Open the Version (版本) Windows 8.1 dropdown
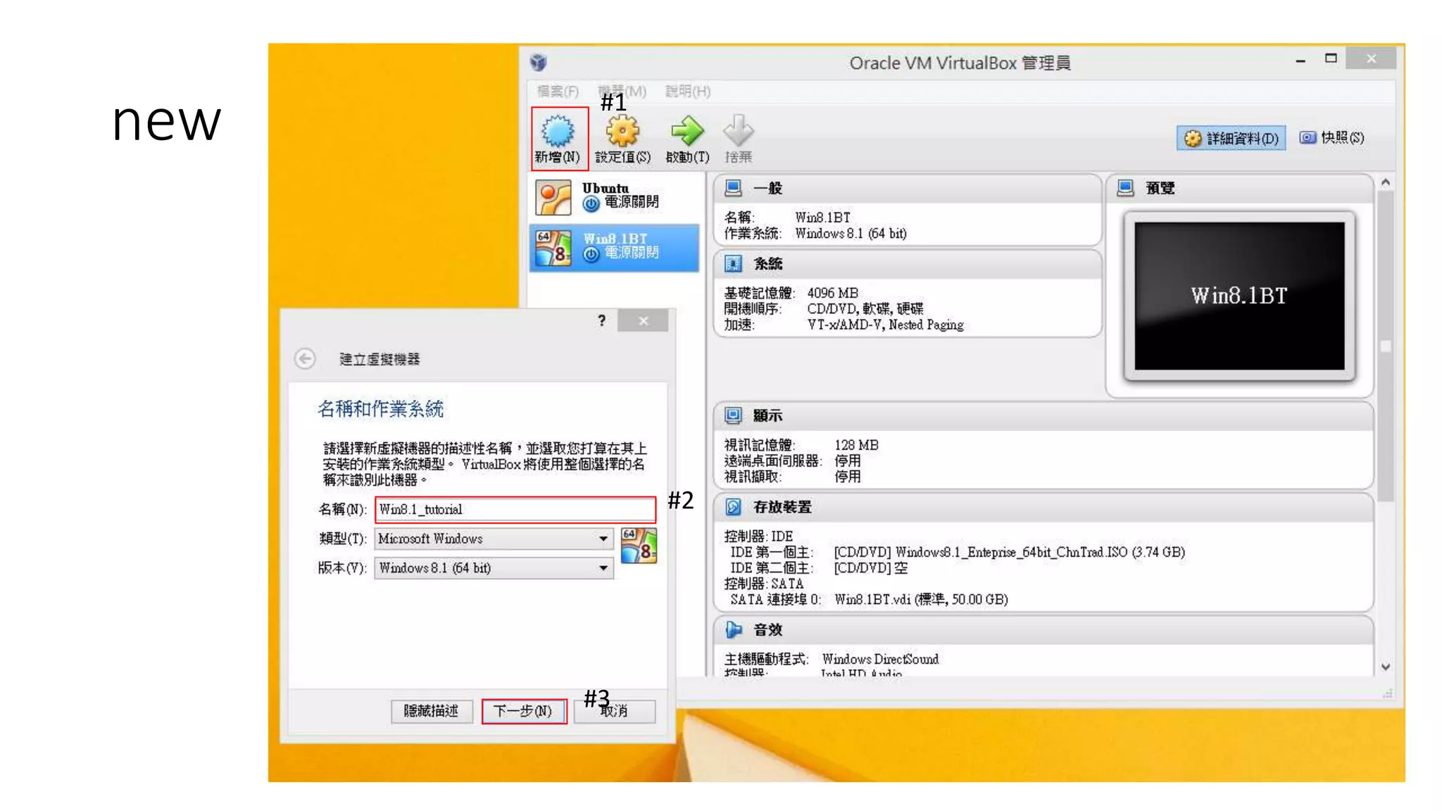1442x811 pixels. coord(494,568)
